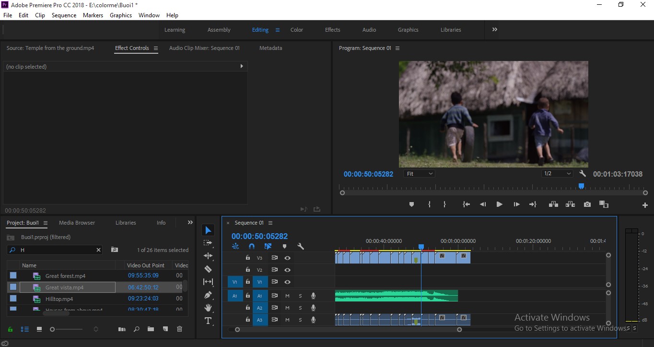Toggle V1 track output eye
This screenshot has width=654, height=347.
[x=287, y=282]
